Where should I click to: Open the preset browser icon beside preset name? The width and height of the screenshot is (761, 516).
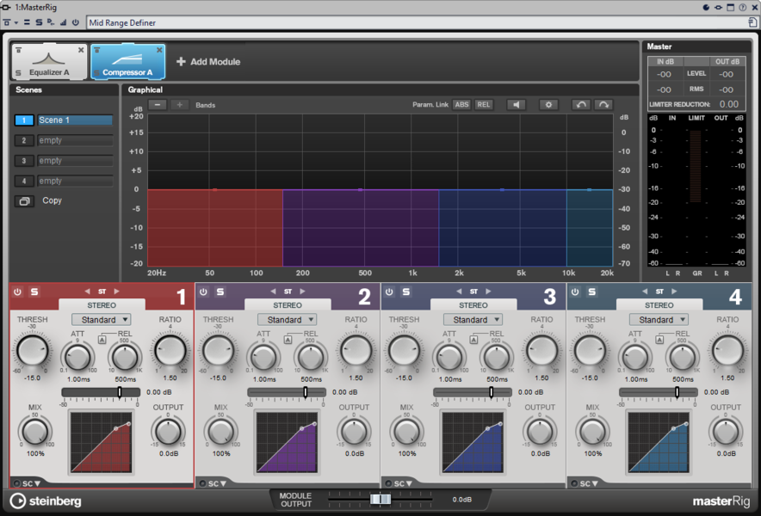tap(752, 22)
